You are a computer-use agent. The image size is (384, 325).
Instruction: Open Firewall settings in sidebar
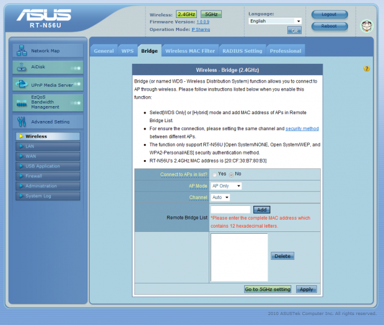[x=48, y=176]
